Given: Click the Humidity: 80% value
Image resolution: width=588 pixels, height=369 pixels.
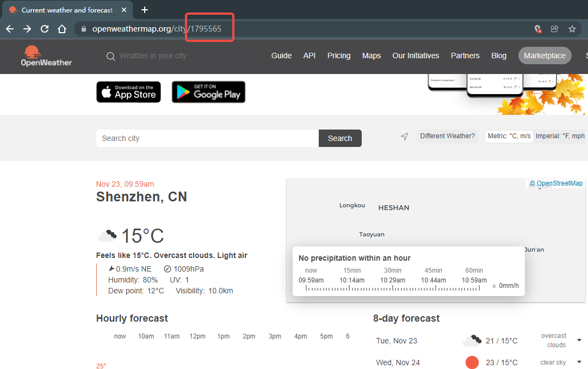Looking at the screenshot, I should pos(133,280).
